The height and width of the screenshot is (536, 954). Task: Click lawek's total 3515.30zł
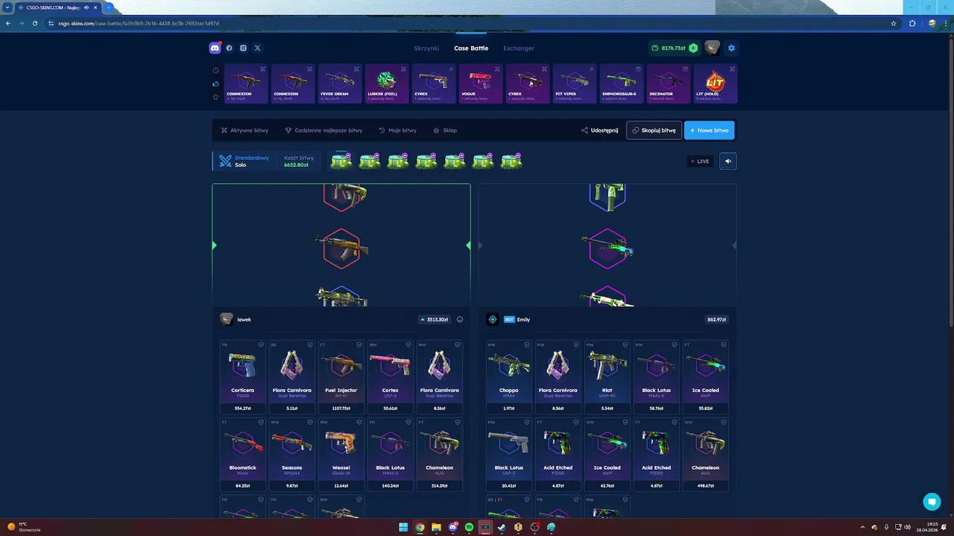[x=434, y=319]
